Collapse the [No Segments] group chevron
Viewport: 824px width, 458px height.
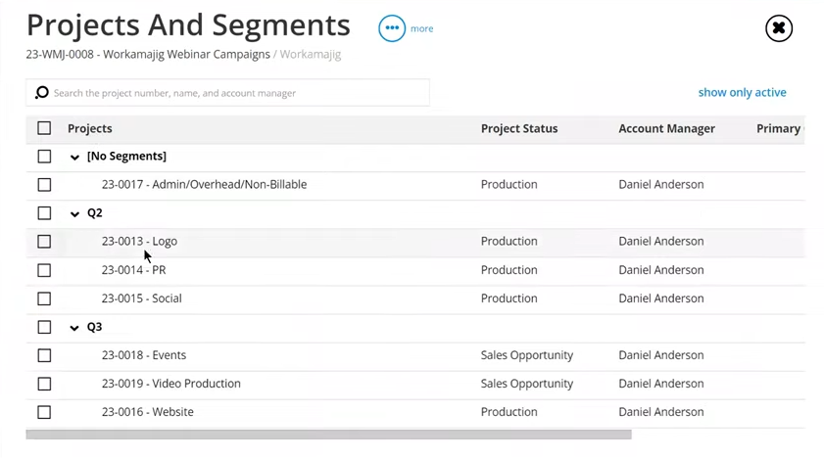(x=74, y=158)
